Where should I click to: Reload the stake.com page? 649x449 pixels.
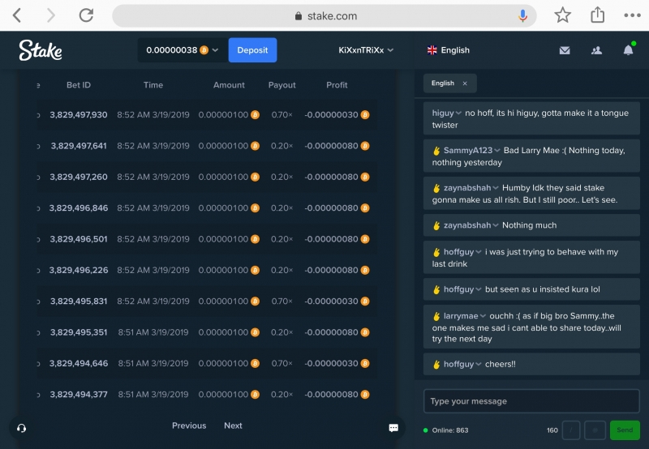(86, 15)
